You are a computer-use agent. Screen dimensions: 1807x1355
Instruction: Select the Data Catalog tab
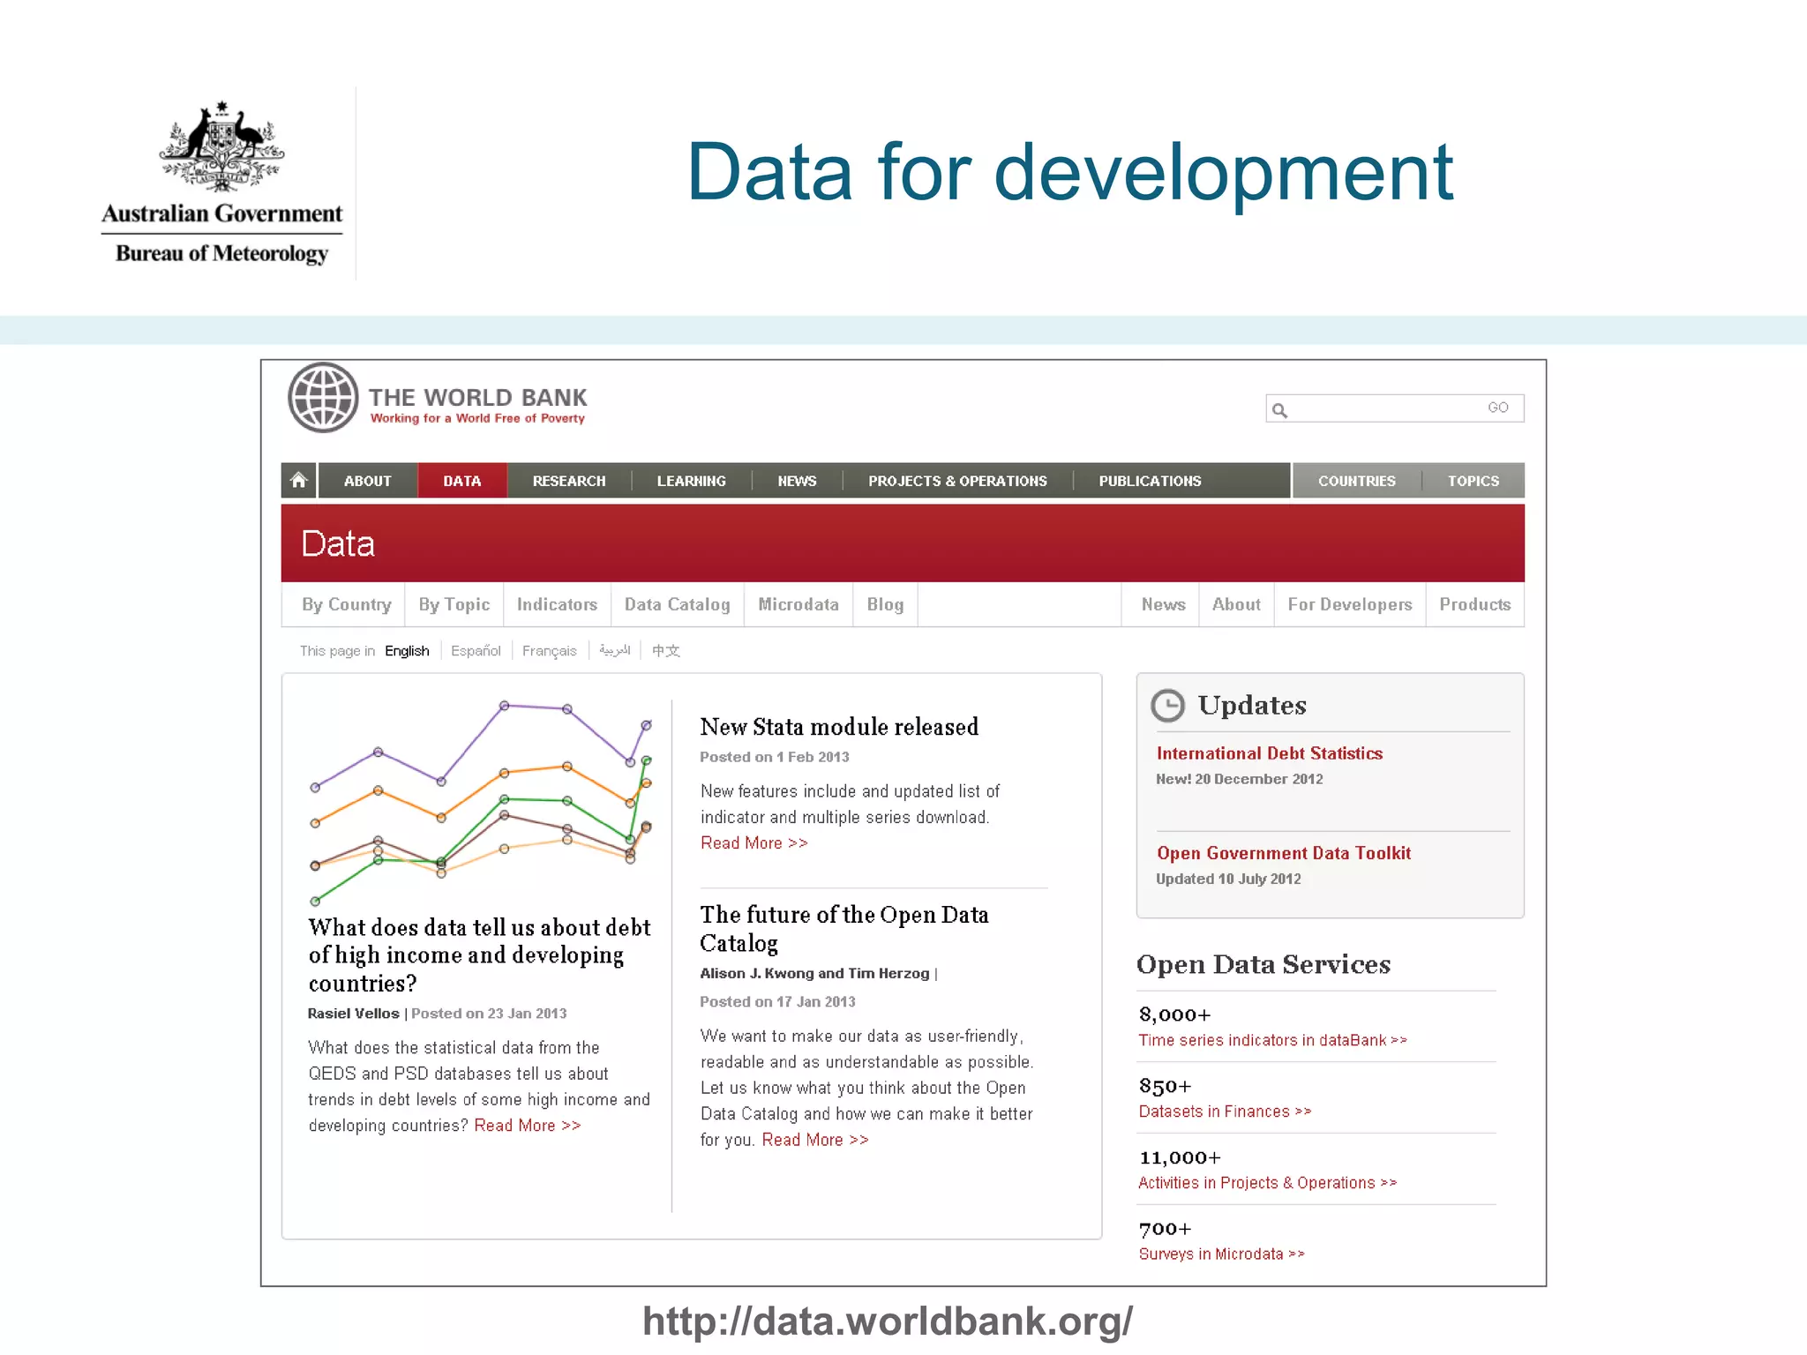[678, 604]
